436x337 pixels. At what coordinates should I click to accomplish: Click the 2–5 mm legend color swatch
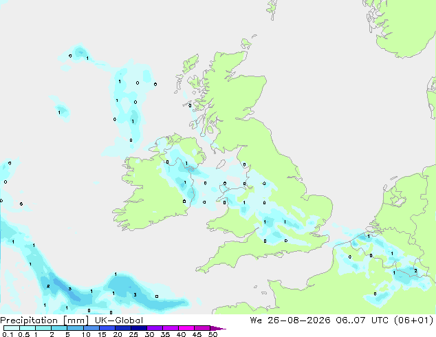(59, 328)
